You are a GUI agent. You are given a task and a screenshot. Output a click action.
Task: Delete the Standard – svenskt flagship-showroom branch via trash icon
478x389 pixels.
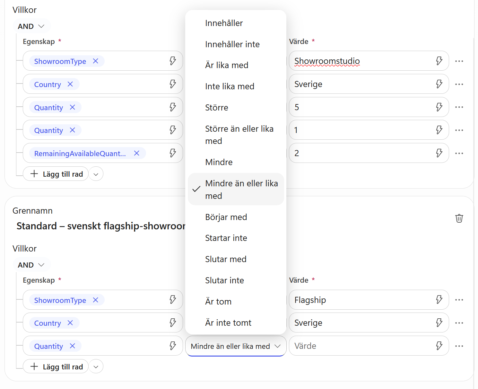pos(459,218)
